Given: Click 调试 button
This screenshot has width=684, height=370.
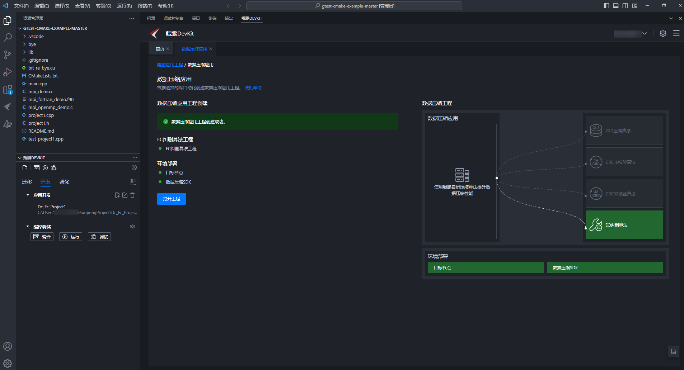Looking at the screenshot, I should (x=99, y=237).
